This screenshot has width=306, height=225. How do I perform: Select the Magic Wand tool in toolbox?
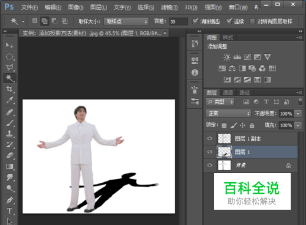[x=9, y=78]
